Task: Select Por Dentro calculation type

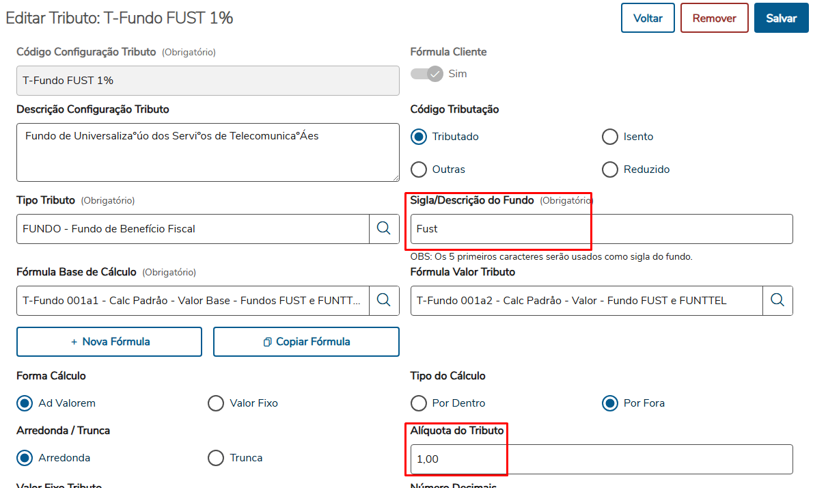Action: [x=419, y=403]
